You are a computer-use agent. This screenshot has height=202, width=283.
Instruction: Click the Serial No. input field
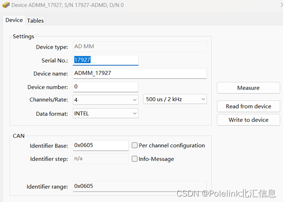106,60
